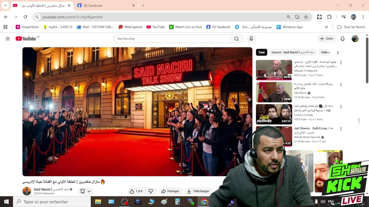The image size is (369, 207).
Task: Open Chrome profile avatar in toolbar
Action: [x=353, y=17]
